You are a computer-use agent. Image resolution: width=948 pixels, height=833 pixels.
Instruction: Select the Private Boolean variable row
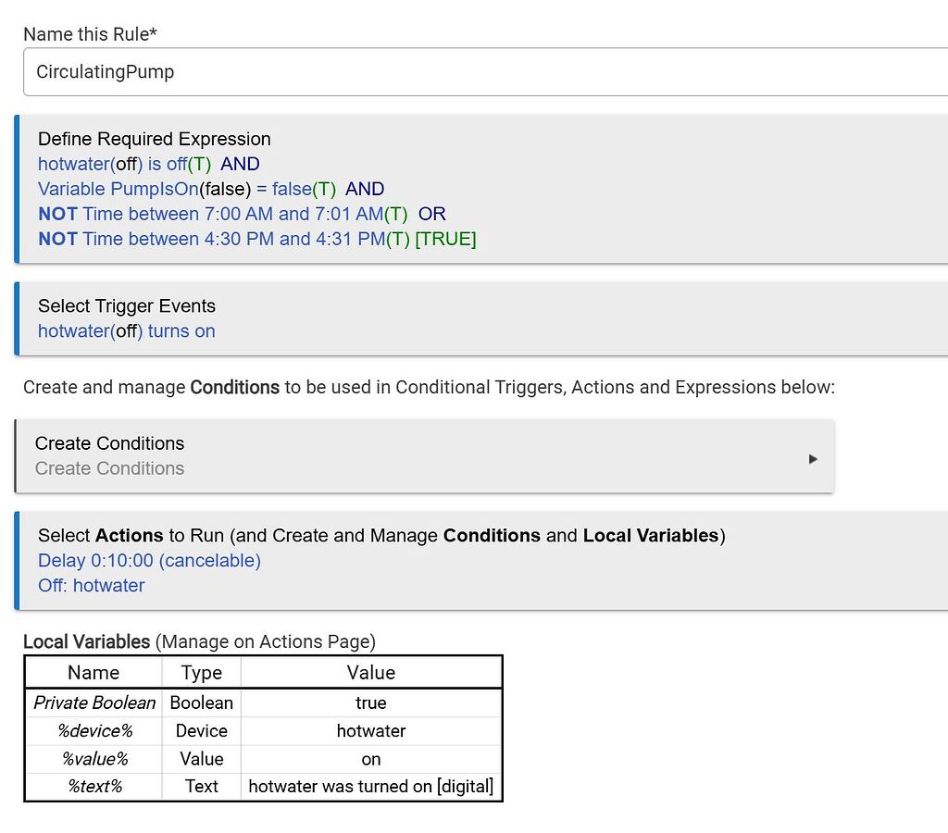(x=94, y=702)
